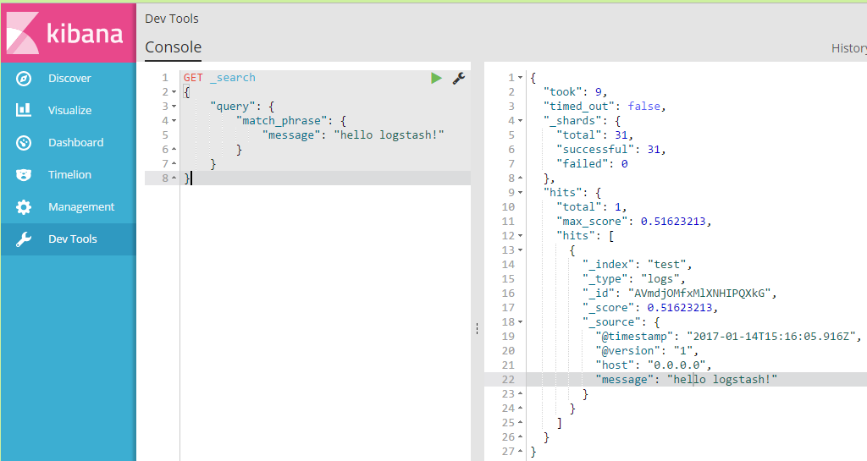The height and width of the screenshot is (461, 867).
Task: Switch to the Console tab
Action: [173, 47]
